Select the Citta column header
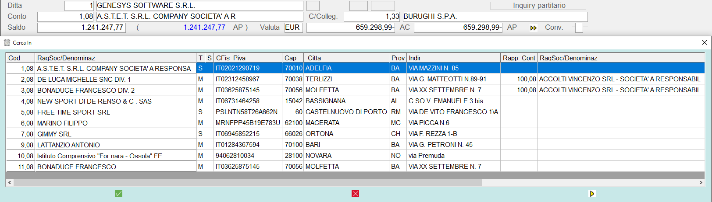Screen dimensions: 712x202 (346, 58)
